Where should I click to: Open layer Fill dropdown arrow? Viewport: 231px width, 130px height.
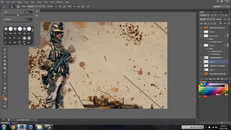click(229, 23)
